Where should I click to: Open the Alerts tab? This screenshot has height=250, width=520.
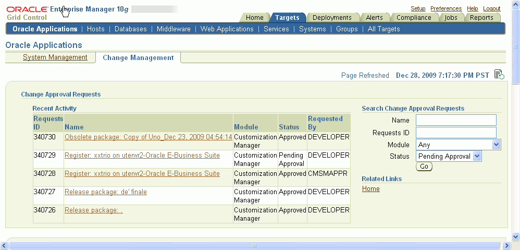click(374, 18)
